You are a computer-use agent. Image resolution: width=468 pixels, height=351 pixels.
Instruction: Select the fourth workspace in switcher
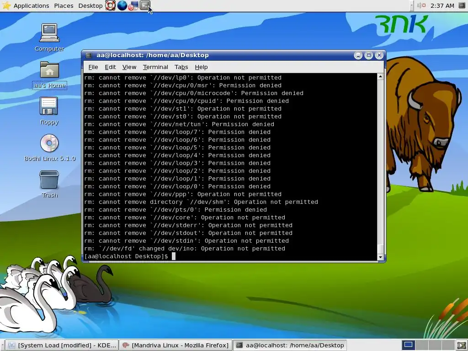(448, 345)
